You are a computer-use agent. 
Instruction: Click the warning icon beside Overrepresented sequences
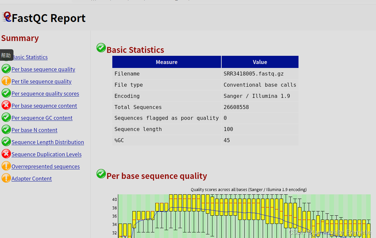tap(6, 166)
